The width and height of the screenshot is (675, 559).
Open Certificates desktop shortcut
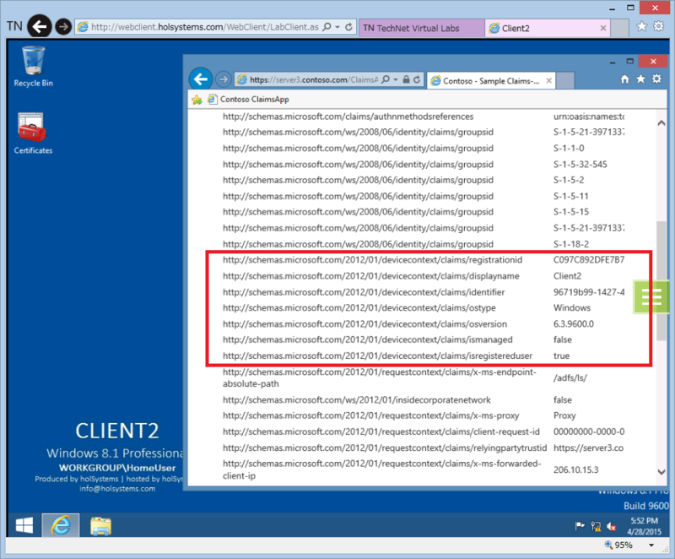pyautogui.click(x=33, y=133)
